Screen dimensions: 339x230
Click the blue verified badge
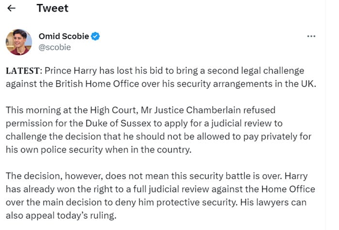(x=96, y=37)
